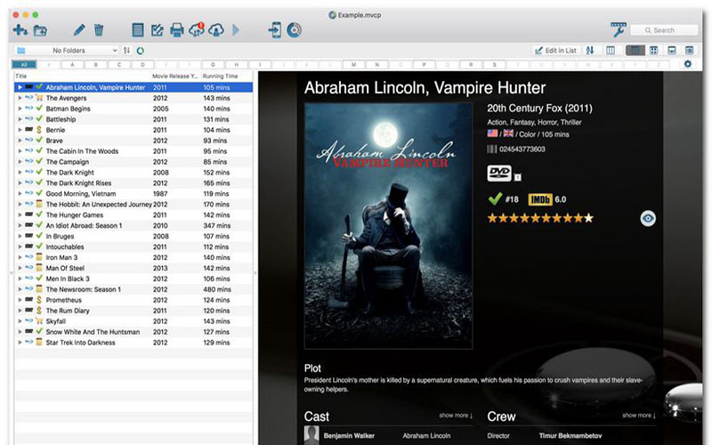Click the printer icon
The height and width of the screenshot is (445, 712).
(x=176, y=30)
